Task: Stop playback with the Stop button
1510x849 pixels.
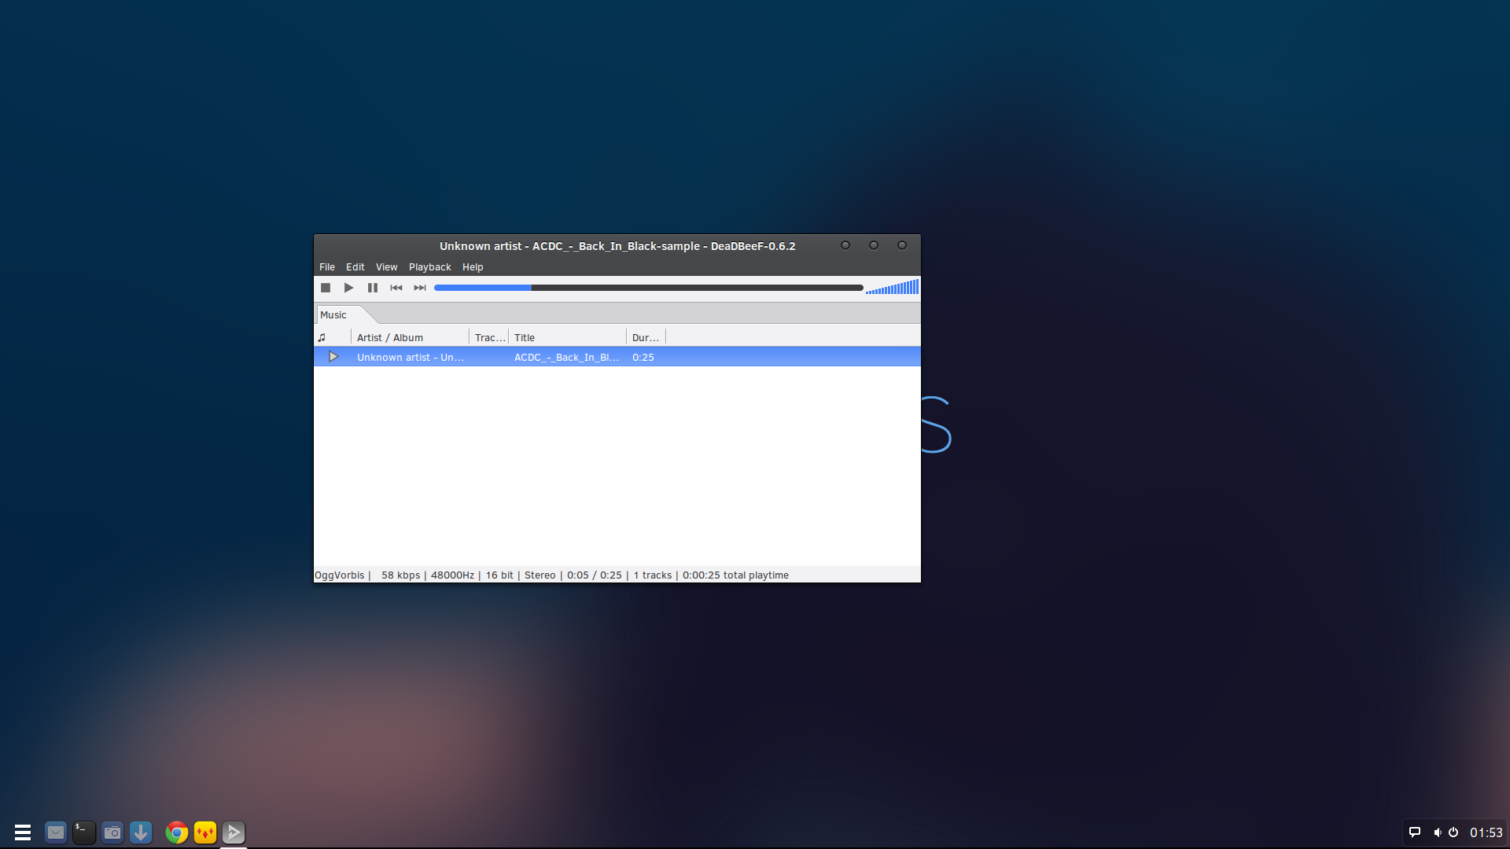Action: [326, 288]
